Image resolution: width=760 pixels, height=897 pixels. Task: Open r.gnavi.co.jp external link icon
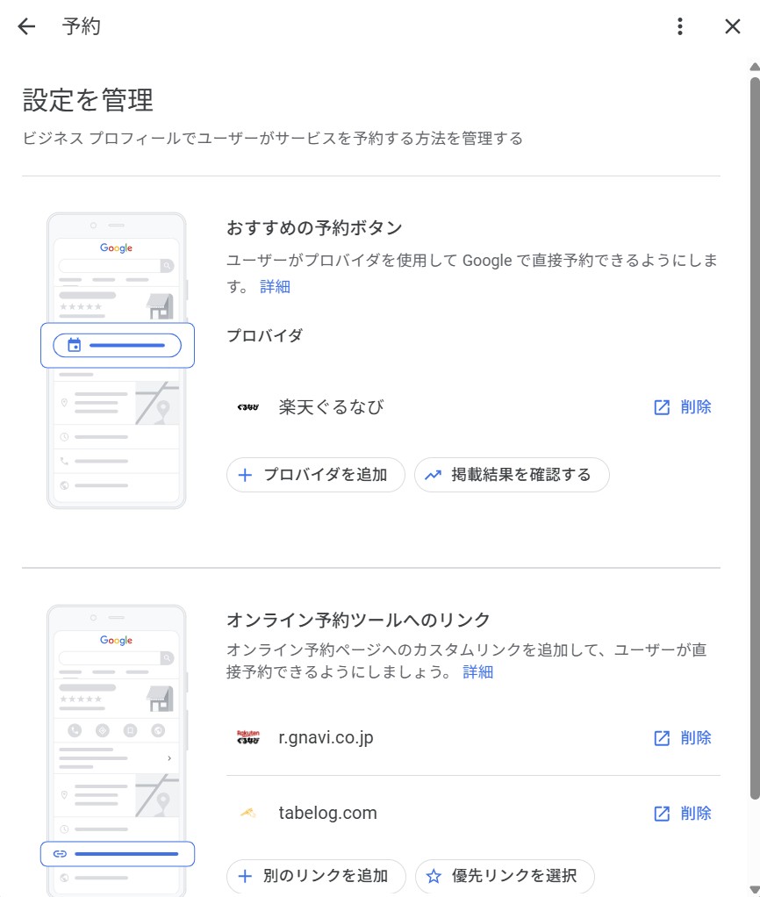(662, 738)
